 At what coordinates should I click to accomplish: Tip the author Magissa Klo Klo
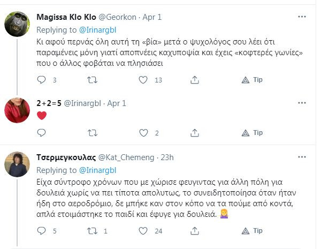[x=252, y=80]
